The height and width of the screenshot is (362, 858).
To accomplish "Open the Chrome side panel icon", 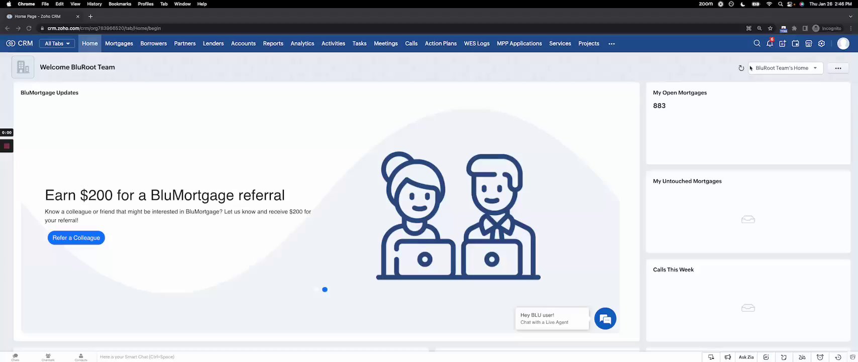I will pyautogui.click(x=805, y=28).
